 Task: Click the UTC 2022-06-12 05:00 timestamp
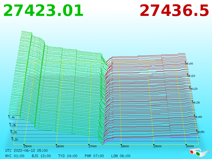(26, 151)
